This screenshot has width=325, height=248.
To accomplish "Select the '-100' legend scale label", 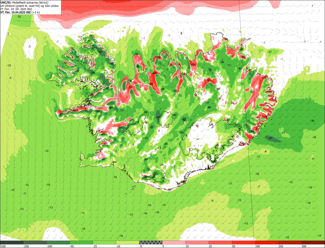I will click(x=49, y=246).
